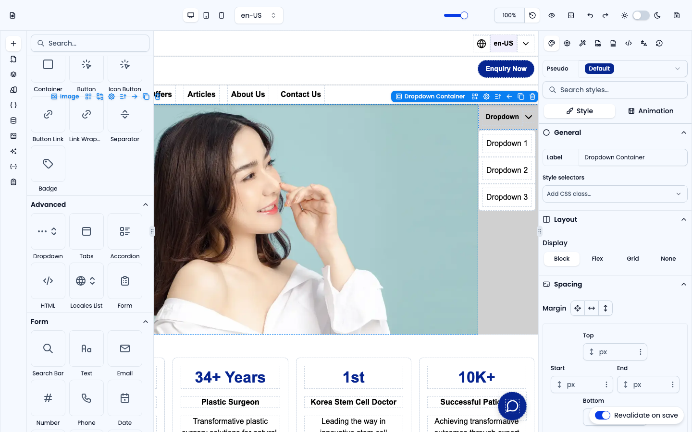Open the en-US locale selector in toolbar

click(259, 15)
